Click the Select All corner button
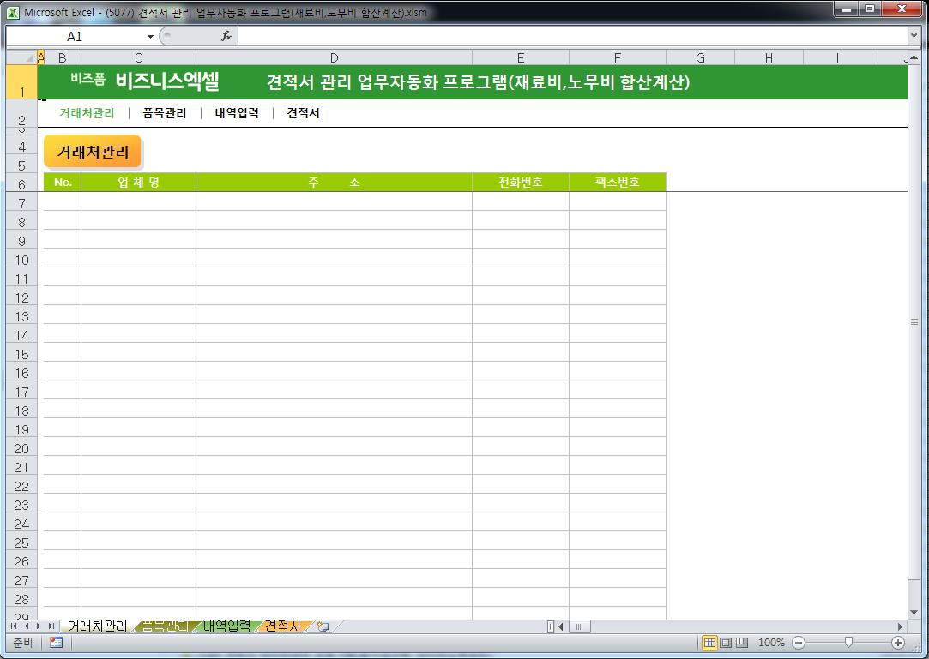 21,57
